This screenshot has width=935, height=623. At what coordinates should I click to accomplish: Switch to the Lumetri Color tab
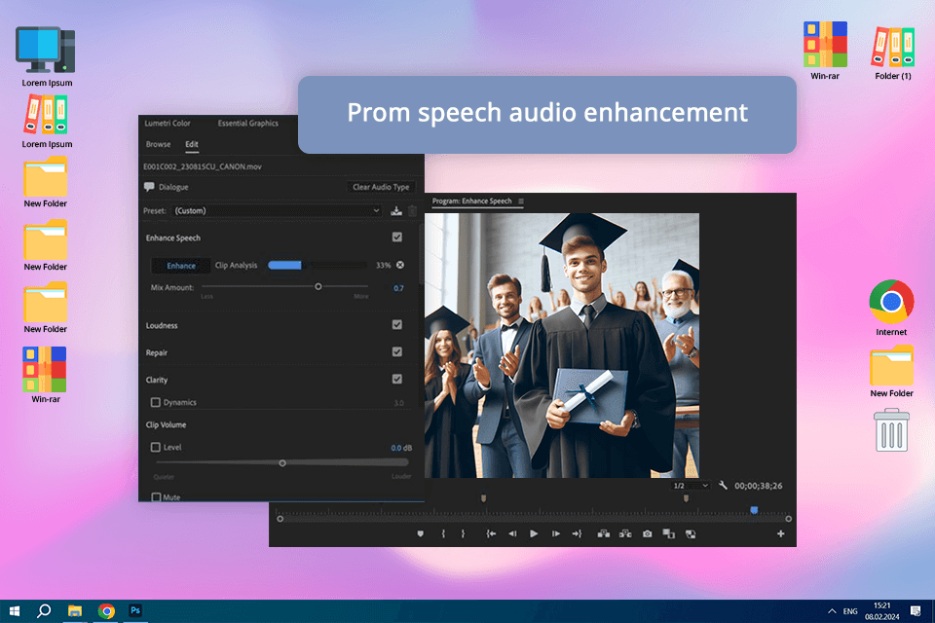click(168, 124)
